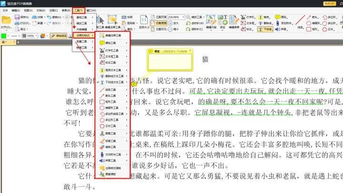Choose Edit Comment Tool from submenu

point(112,35)
